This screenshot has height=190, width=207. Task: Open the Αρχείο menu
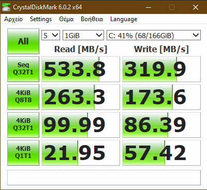pyautogui.click(x=13, y=19)
